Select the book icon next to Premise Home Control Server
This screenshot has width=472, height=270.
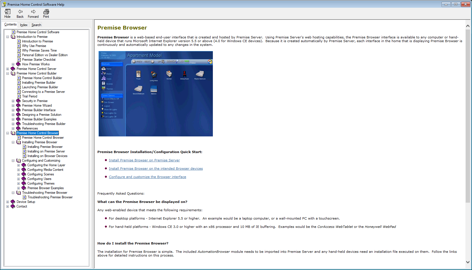point(13,69)
